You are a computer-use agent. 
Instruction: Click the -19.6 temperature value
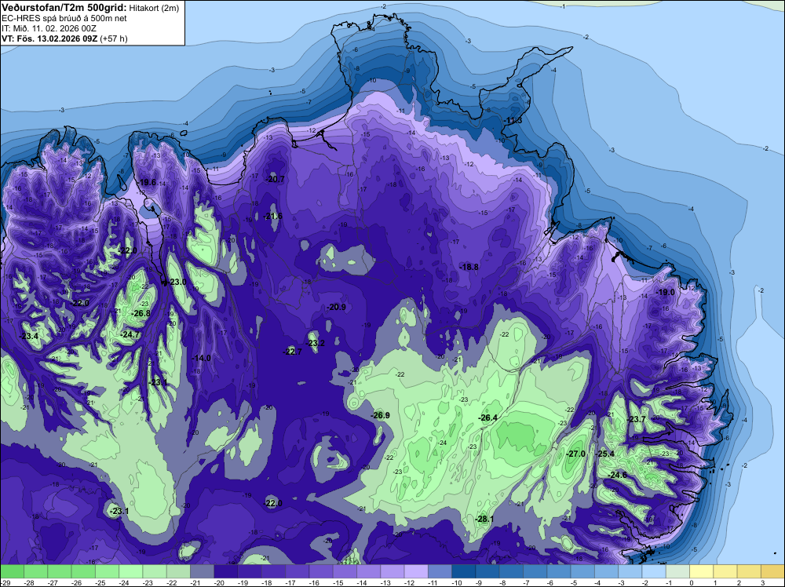point(148,183)
